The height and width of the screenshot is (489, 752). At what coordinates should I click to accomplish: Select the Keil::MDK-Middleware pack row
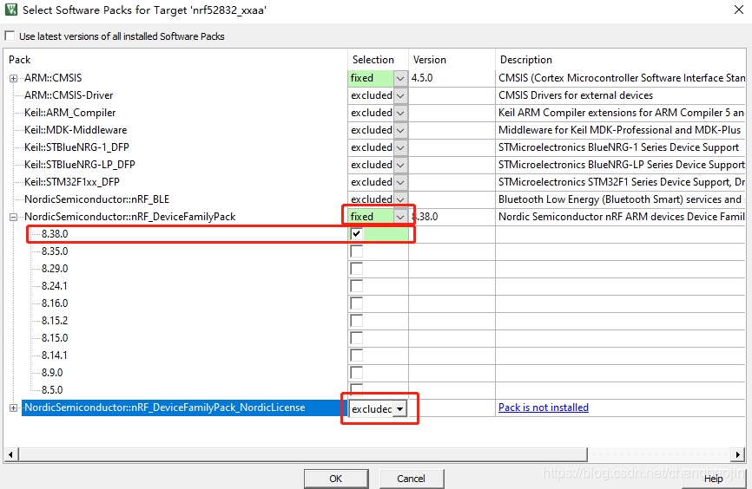click(76, 130)
